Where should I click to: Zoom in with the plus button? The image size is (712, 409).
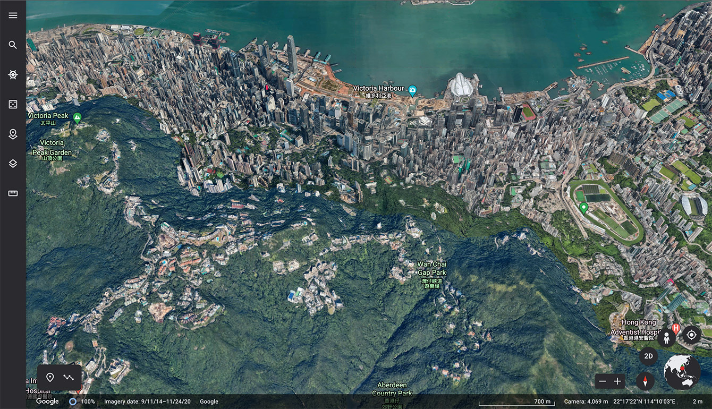tap(617, 381)
